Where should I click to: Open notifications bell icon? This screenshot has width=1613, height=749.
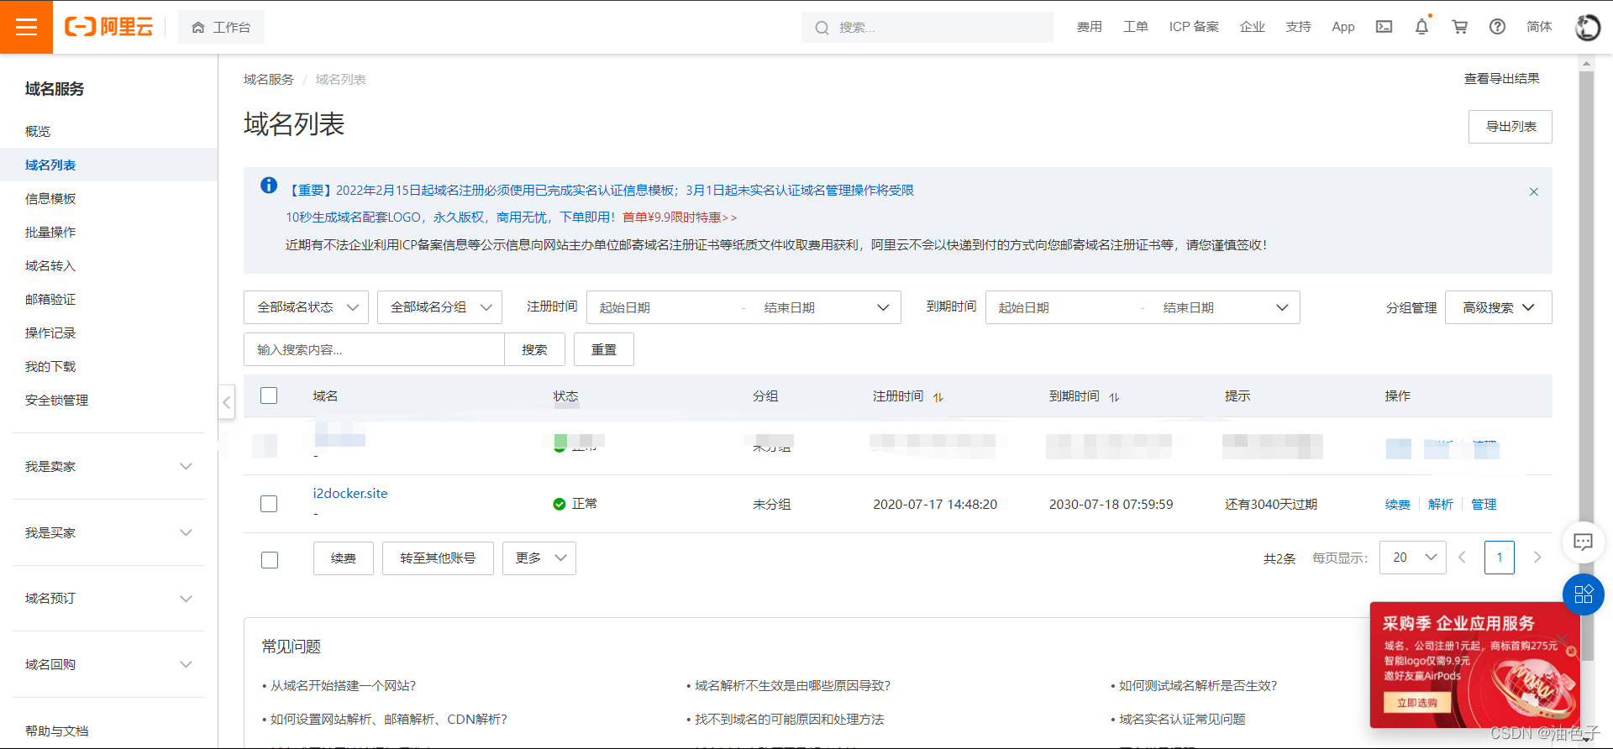[1421, 27]
